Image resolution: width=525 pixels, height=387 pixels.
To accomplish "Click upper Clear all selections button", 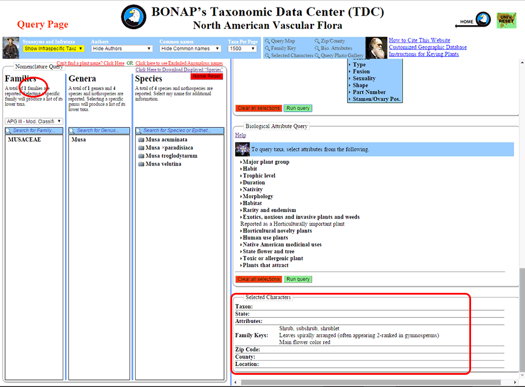I will point(259,108).
